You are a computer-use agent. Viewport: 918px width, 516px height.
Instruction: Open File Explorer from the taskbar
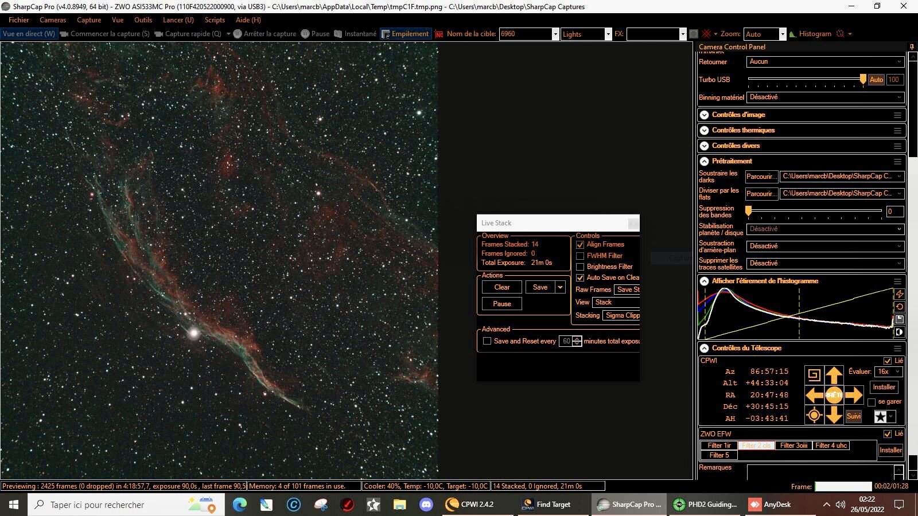click(x=399, y=505)
